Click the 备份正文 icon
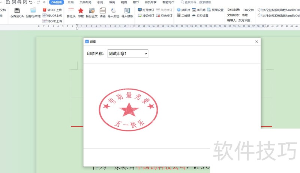Screen dimensions: 300x173 click(91, 10)
